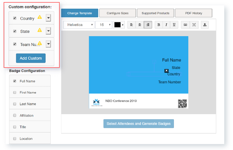The height and width of the screenshot is (150, 233).
Task: Open the font size 16 dropdown
Action: [x=104, y=25]
